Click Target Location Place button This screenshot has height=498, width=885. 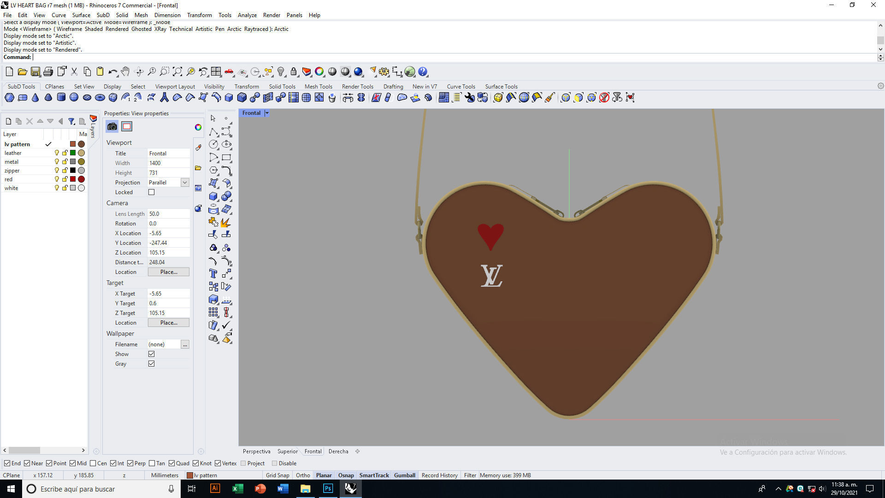(x=169, y=323)
